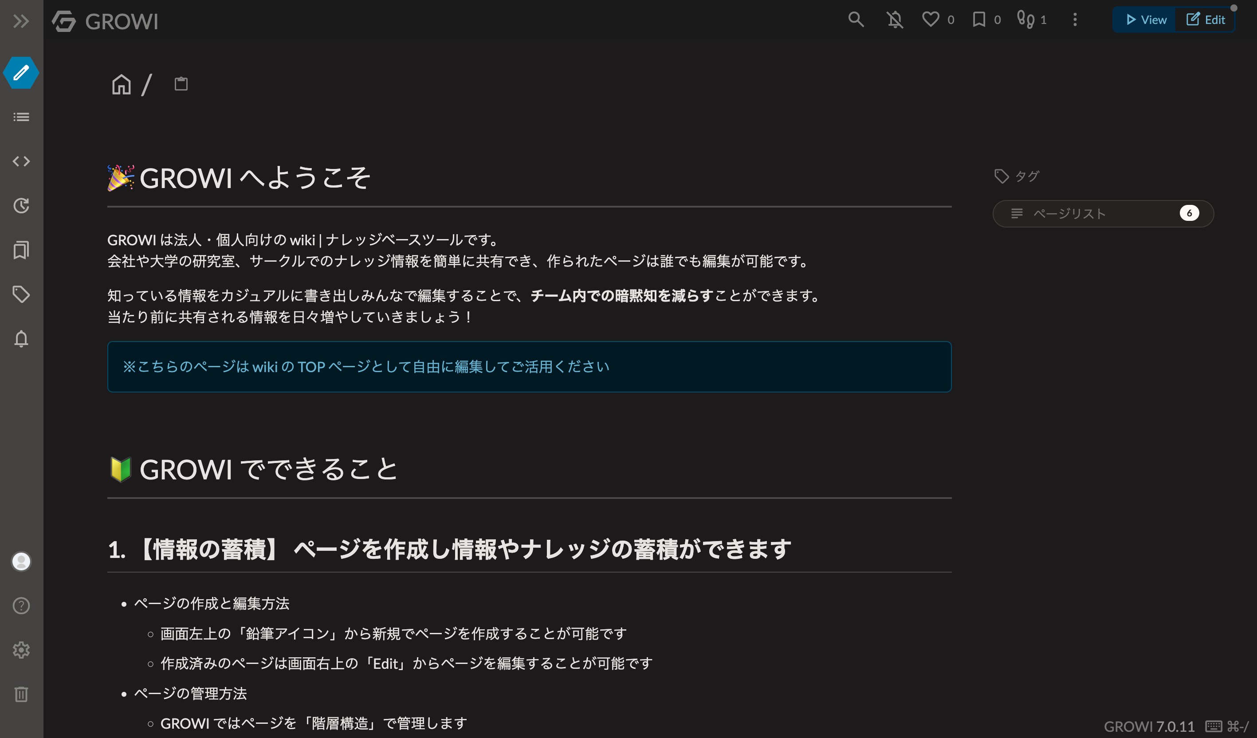Switch to View mode

(1146, 20)
